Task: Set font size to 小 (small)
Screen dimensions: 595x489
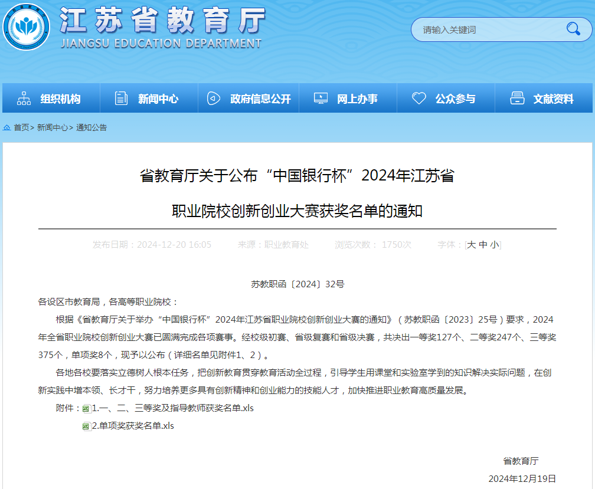Action: pyautogui.click(x=494, y=245)
